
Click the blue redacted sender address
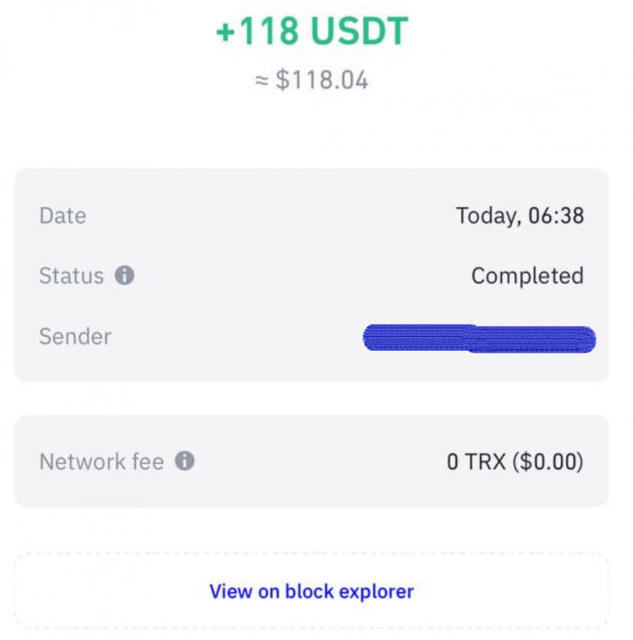coord(478,338)
